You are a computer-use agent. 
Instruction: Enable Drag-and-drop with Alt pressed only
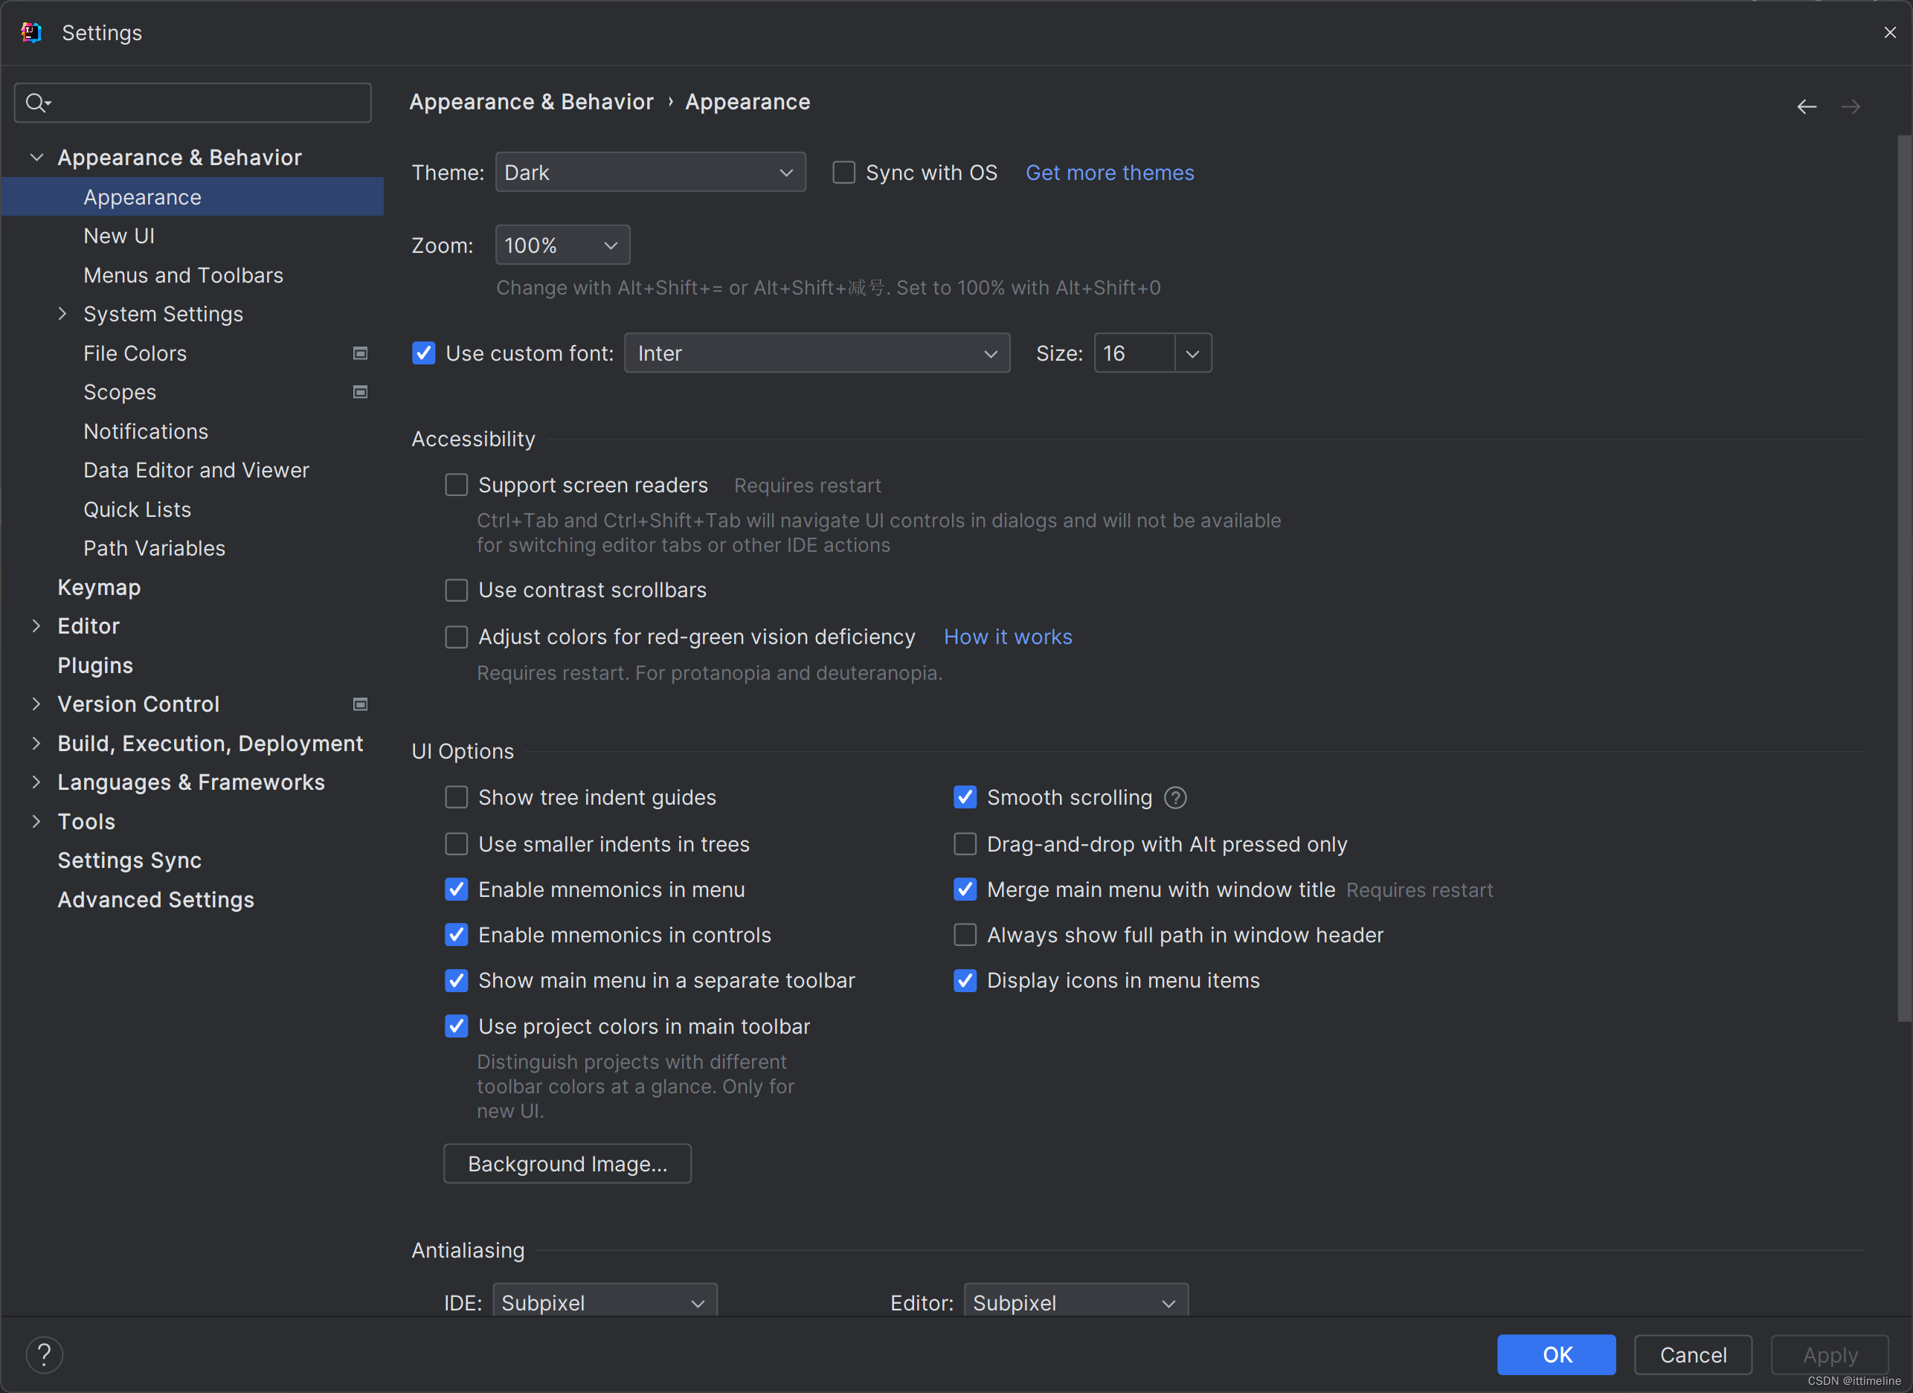[x=965, y=844]
